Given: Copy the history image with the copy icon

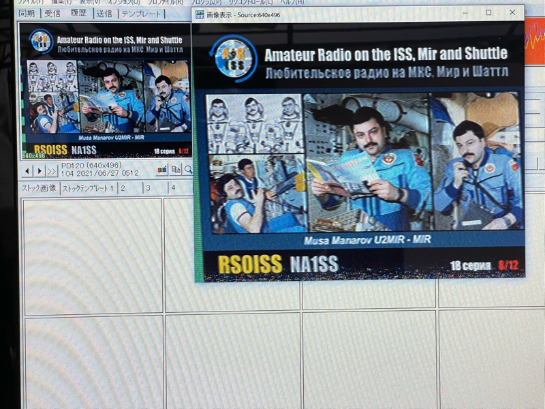Looking at the screenshot, I should pos(176,169).
